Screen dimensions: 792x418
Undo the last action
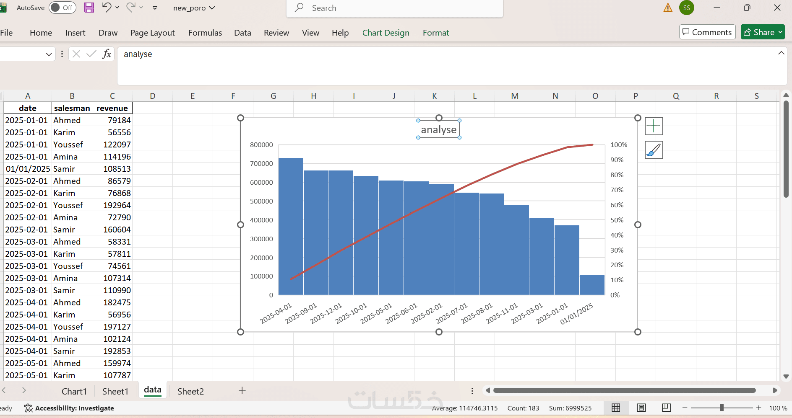coord(107,8)
